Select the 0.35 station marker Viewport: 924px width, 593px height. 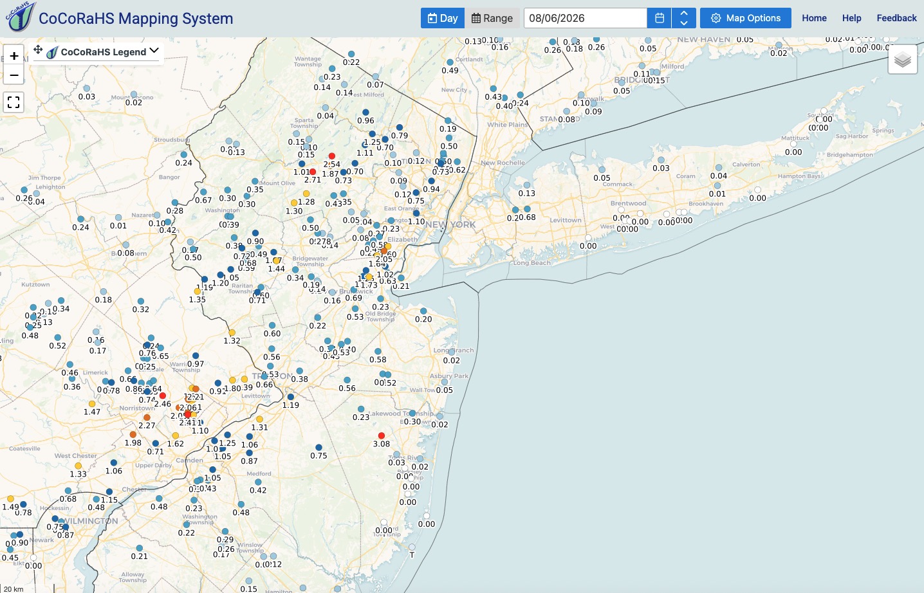(255, 181)
